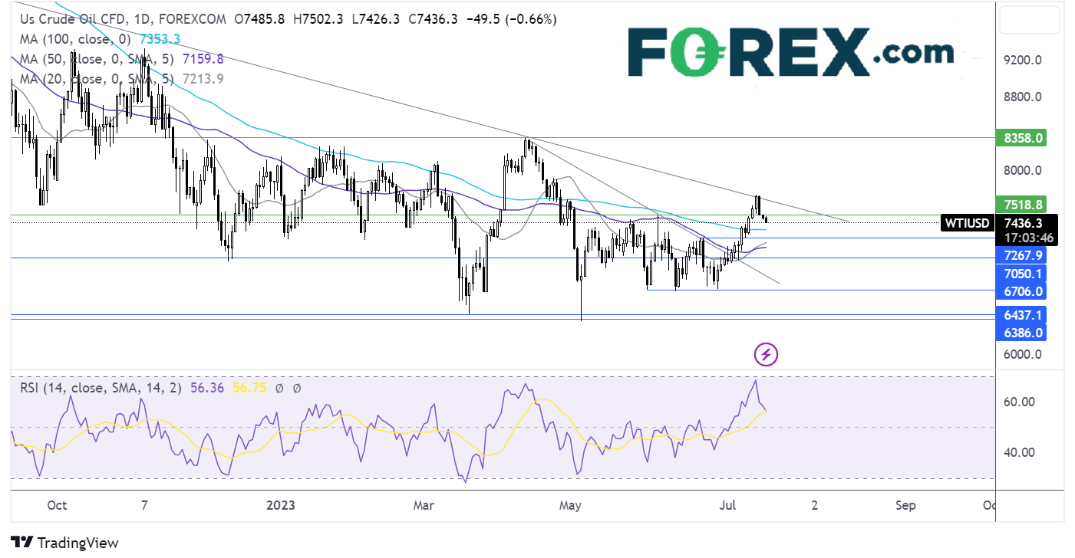The height and width of the screenshot is (558, 1075).
Task: Click the countdown timer 17:03:46
Action: point(1027,238)
